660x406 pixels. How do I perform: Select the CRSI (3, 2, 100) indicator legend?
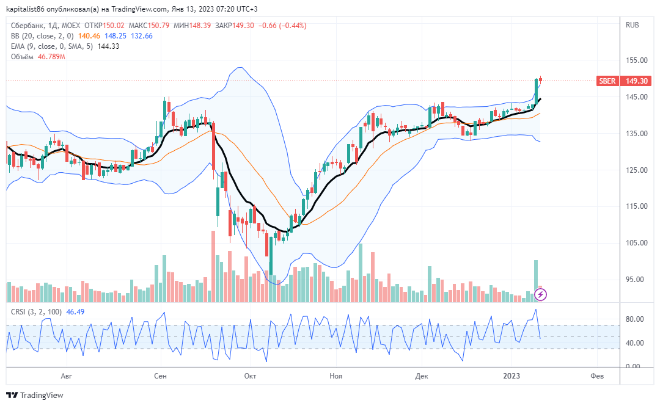pos(36,312)
